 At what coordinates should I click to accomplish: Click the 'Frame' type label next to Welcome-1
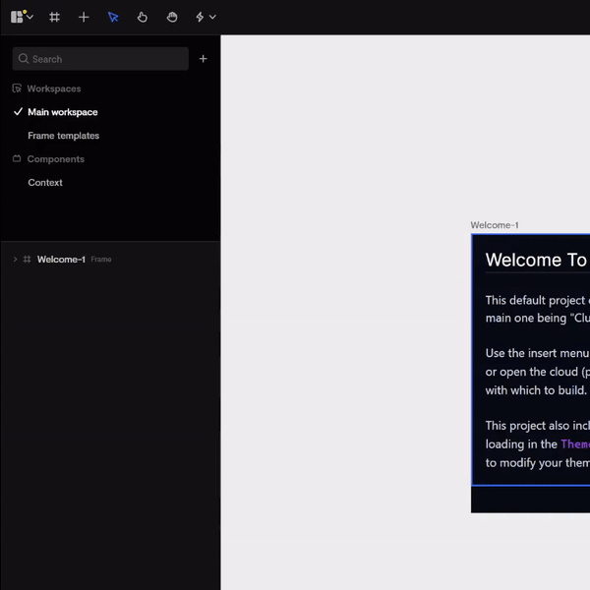tap(101, 260)
